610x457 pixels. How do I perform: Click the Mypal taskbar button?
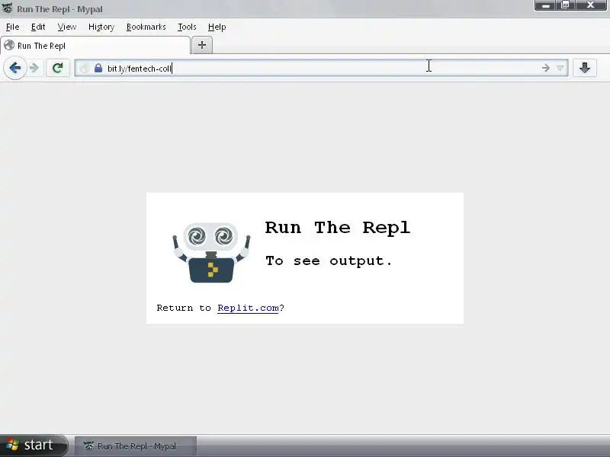point(136,446)
